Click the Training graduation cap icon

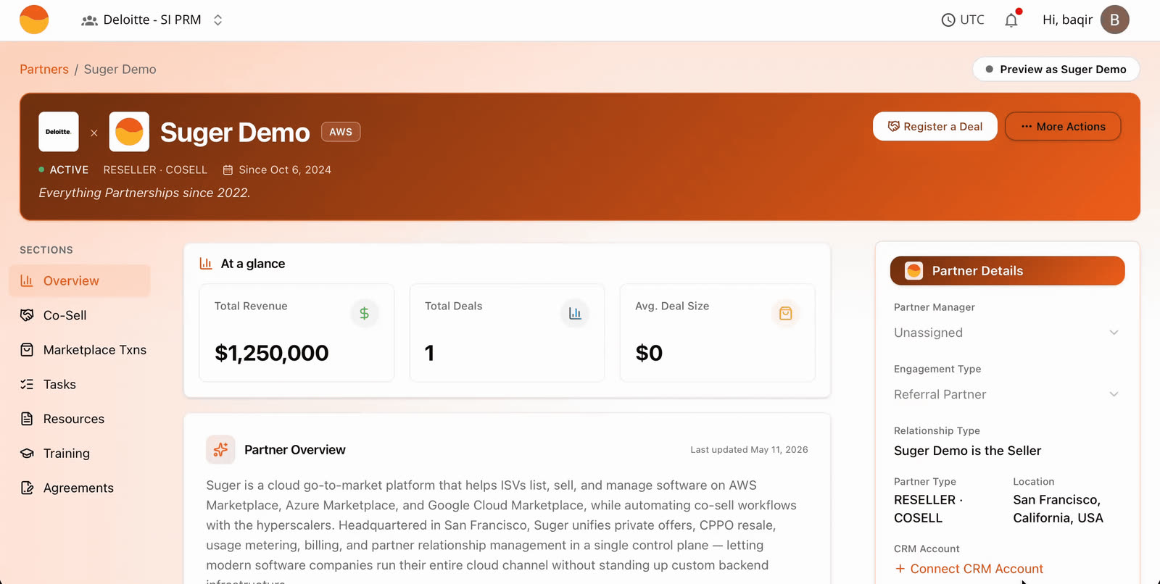pos(27,454)
